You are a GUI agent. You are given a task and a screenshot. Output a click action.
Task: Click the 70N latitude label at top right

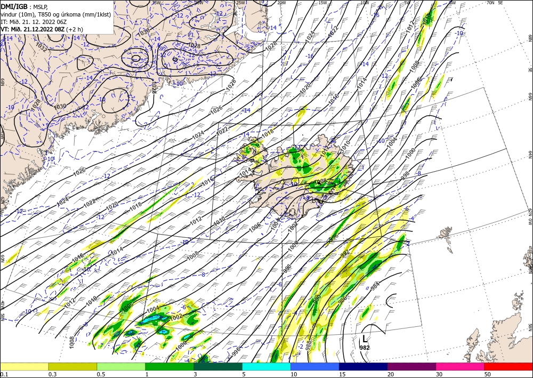pos(490,3)
